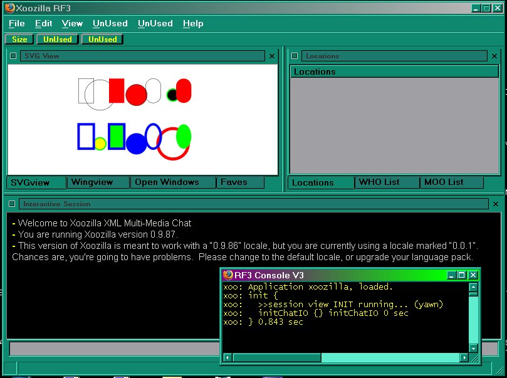
Task: Click the 'You are running Xoozilla version 0.9.87.' line
Action: [x=95, y=234]
